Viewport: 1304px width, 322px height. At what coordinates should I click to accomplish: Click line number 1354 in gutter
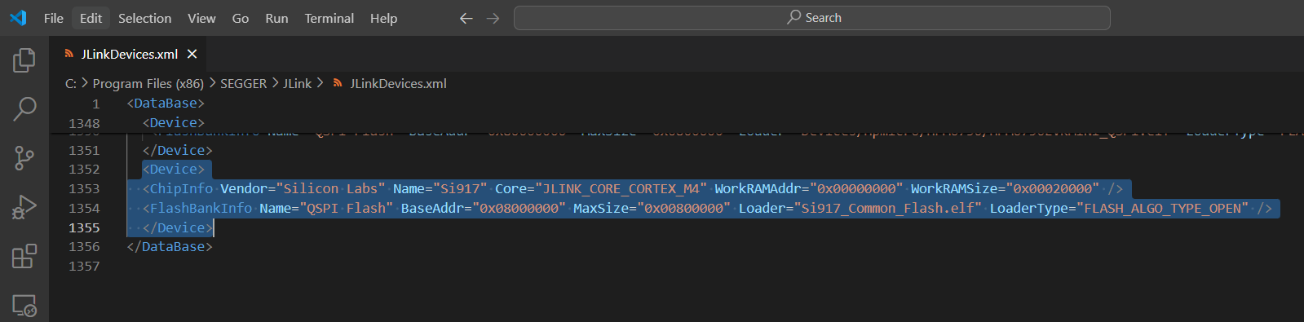pos(84,208)
